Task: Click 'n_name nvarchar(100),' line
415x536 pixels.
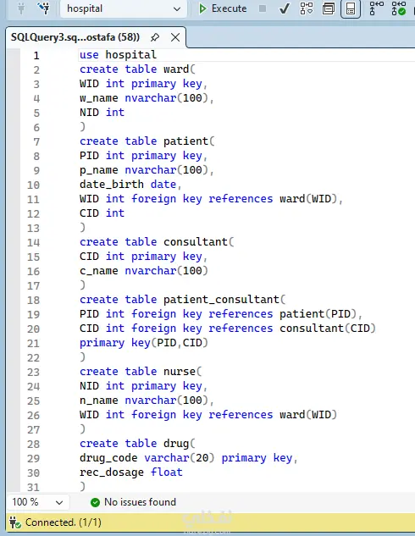Action: pyautogui.click(x=147, y=400)
